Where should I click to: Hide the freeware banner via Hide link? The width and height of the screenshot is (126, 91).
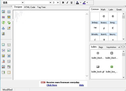(81, 85)
